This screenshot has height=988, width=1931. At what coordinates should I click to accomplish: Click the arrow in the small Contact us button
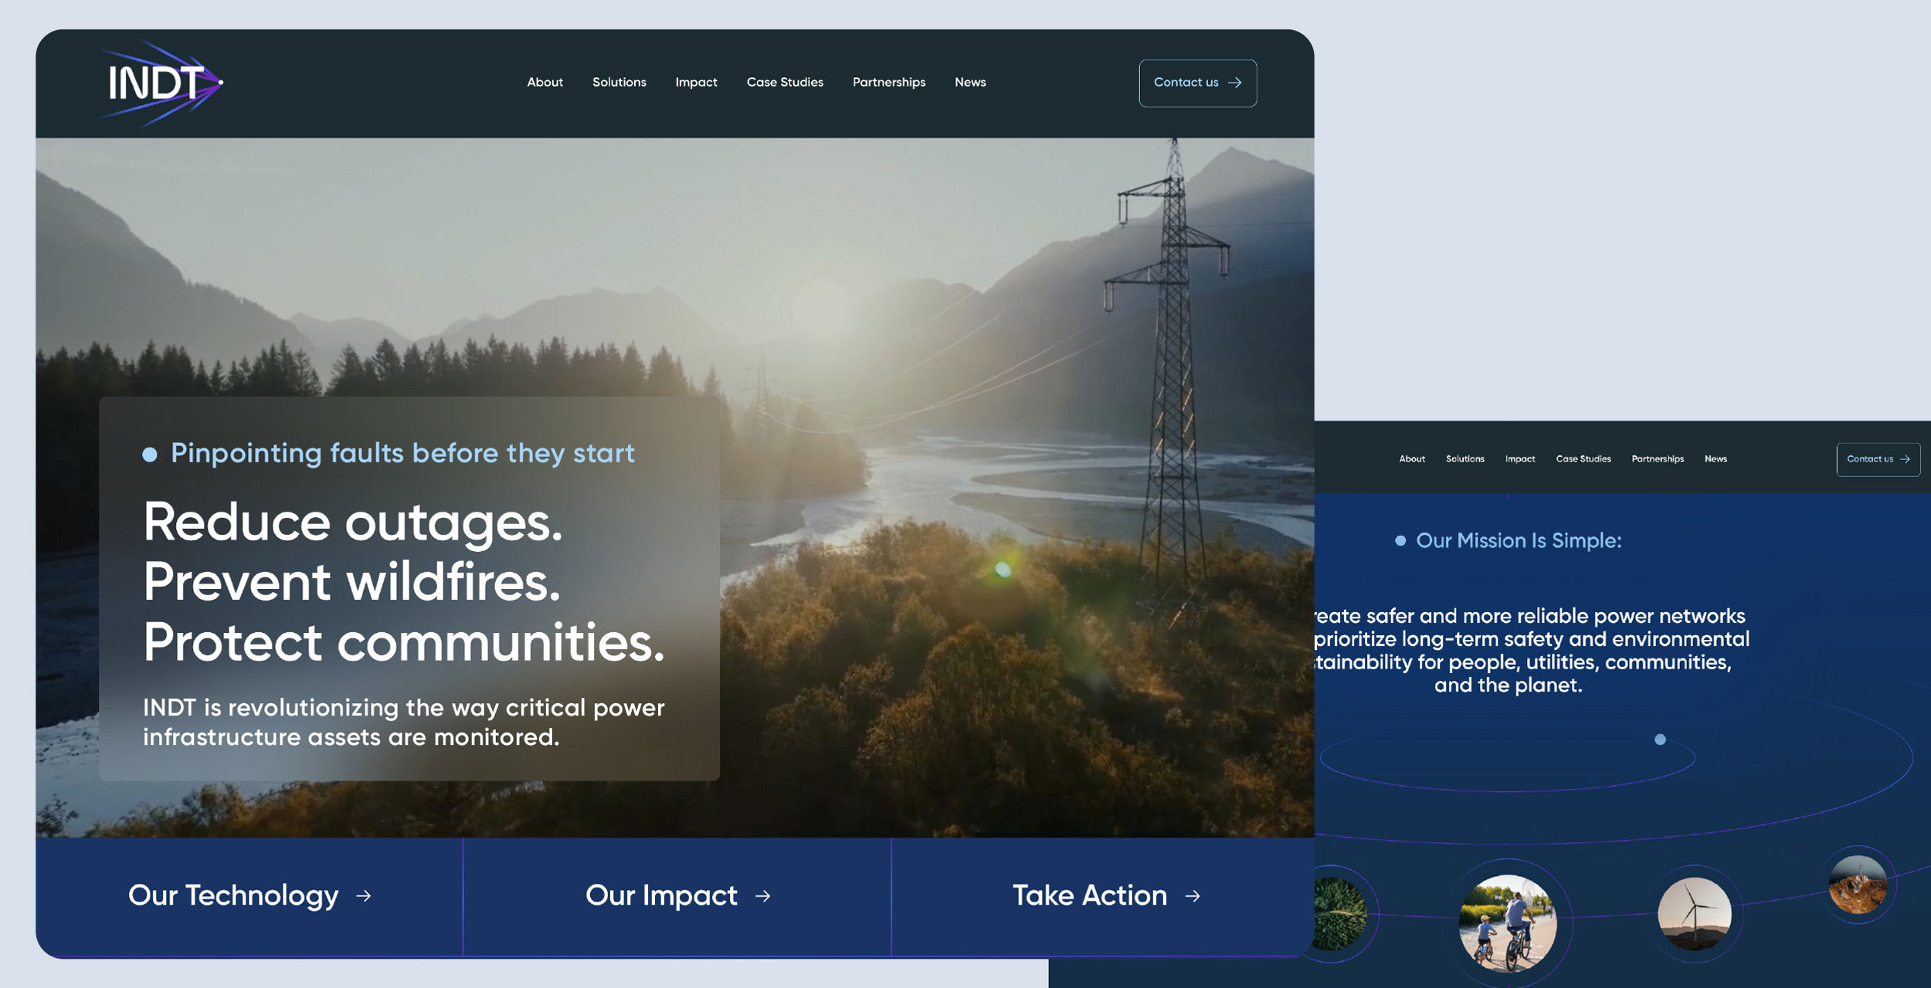(1905, 459)
